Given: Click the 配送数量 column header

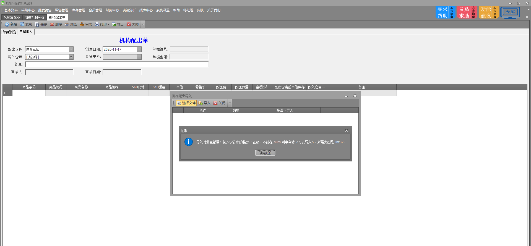Looking at the screenshot, I should [242, 87].
